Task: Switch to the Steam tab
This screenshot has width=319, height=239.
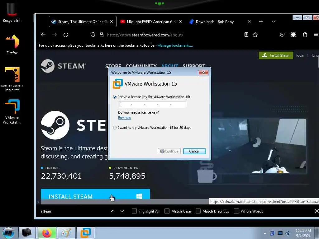Action: (x=83, y=21)
